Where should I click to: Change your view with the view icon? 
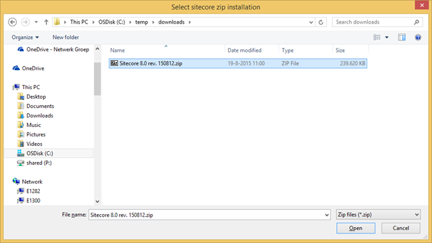(x=377, y=37)
